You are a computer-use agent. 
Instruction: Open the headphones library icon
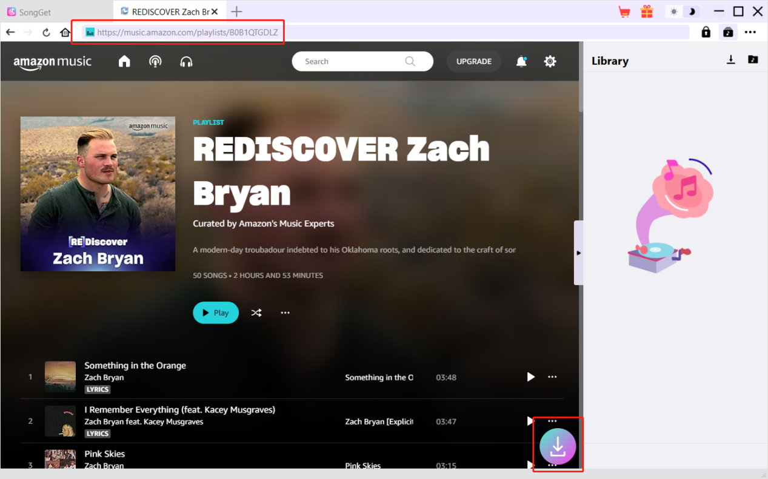(x=186, y=61)
